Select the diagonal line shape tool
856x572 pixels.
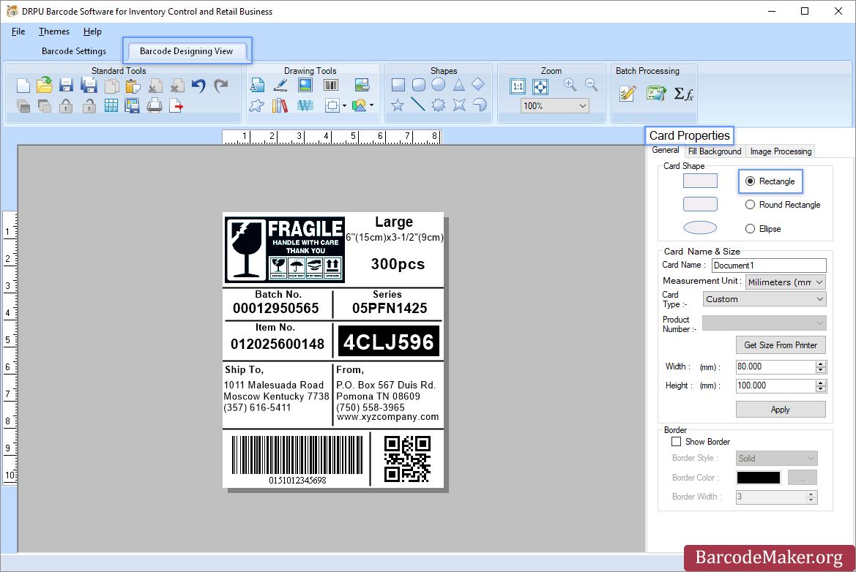[x=417, y=104]
